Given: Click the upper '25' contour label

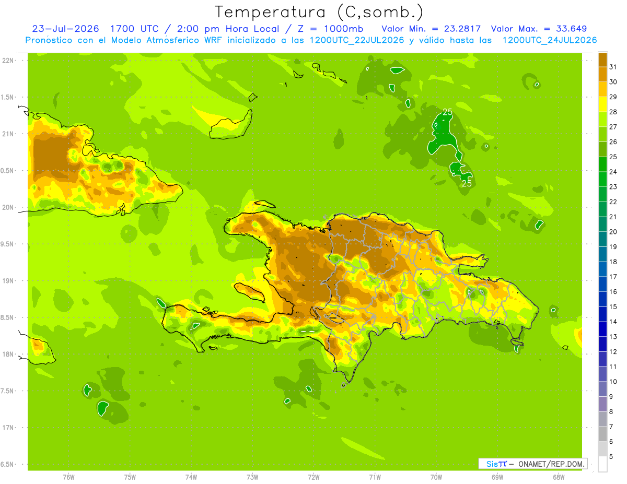Looking at the screenshot, I should click(448, 112).
